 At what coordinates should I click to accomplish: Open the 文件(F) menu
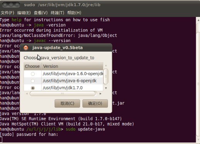pyautogui.click(x=7, y=13)
